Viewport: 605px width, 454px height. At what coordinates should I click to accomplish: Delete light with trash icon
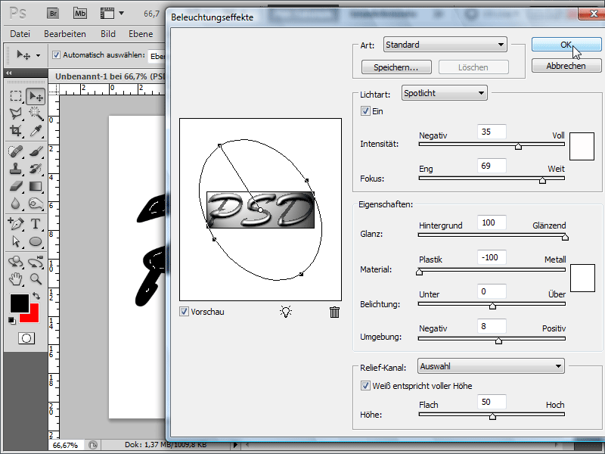coord(334,312)
